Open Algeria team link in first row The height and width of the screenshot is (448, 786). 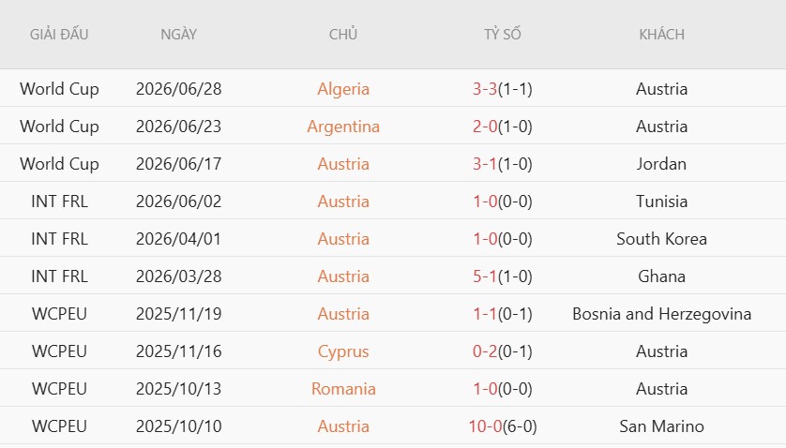click(343, 89)
